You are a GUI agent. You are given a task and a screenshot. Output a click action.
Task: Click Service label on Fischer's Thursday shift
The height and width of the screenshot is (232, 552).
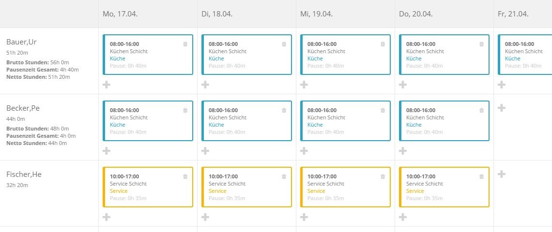415,191
